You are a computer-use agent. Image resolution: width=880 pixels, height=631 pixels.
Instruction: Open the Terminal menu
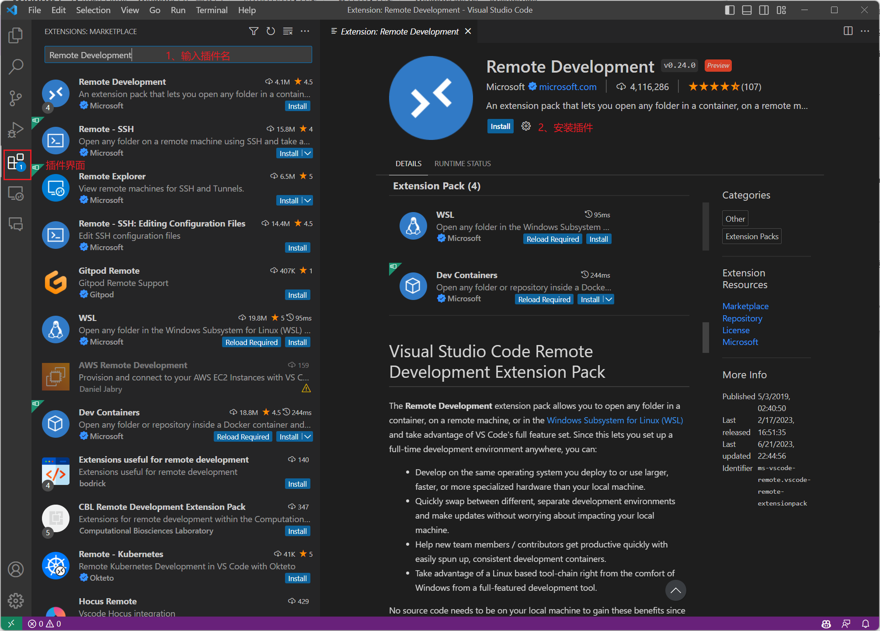[212, 10]
